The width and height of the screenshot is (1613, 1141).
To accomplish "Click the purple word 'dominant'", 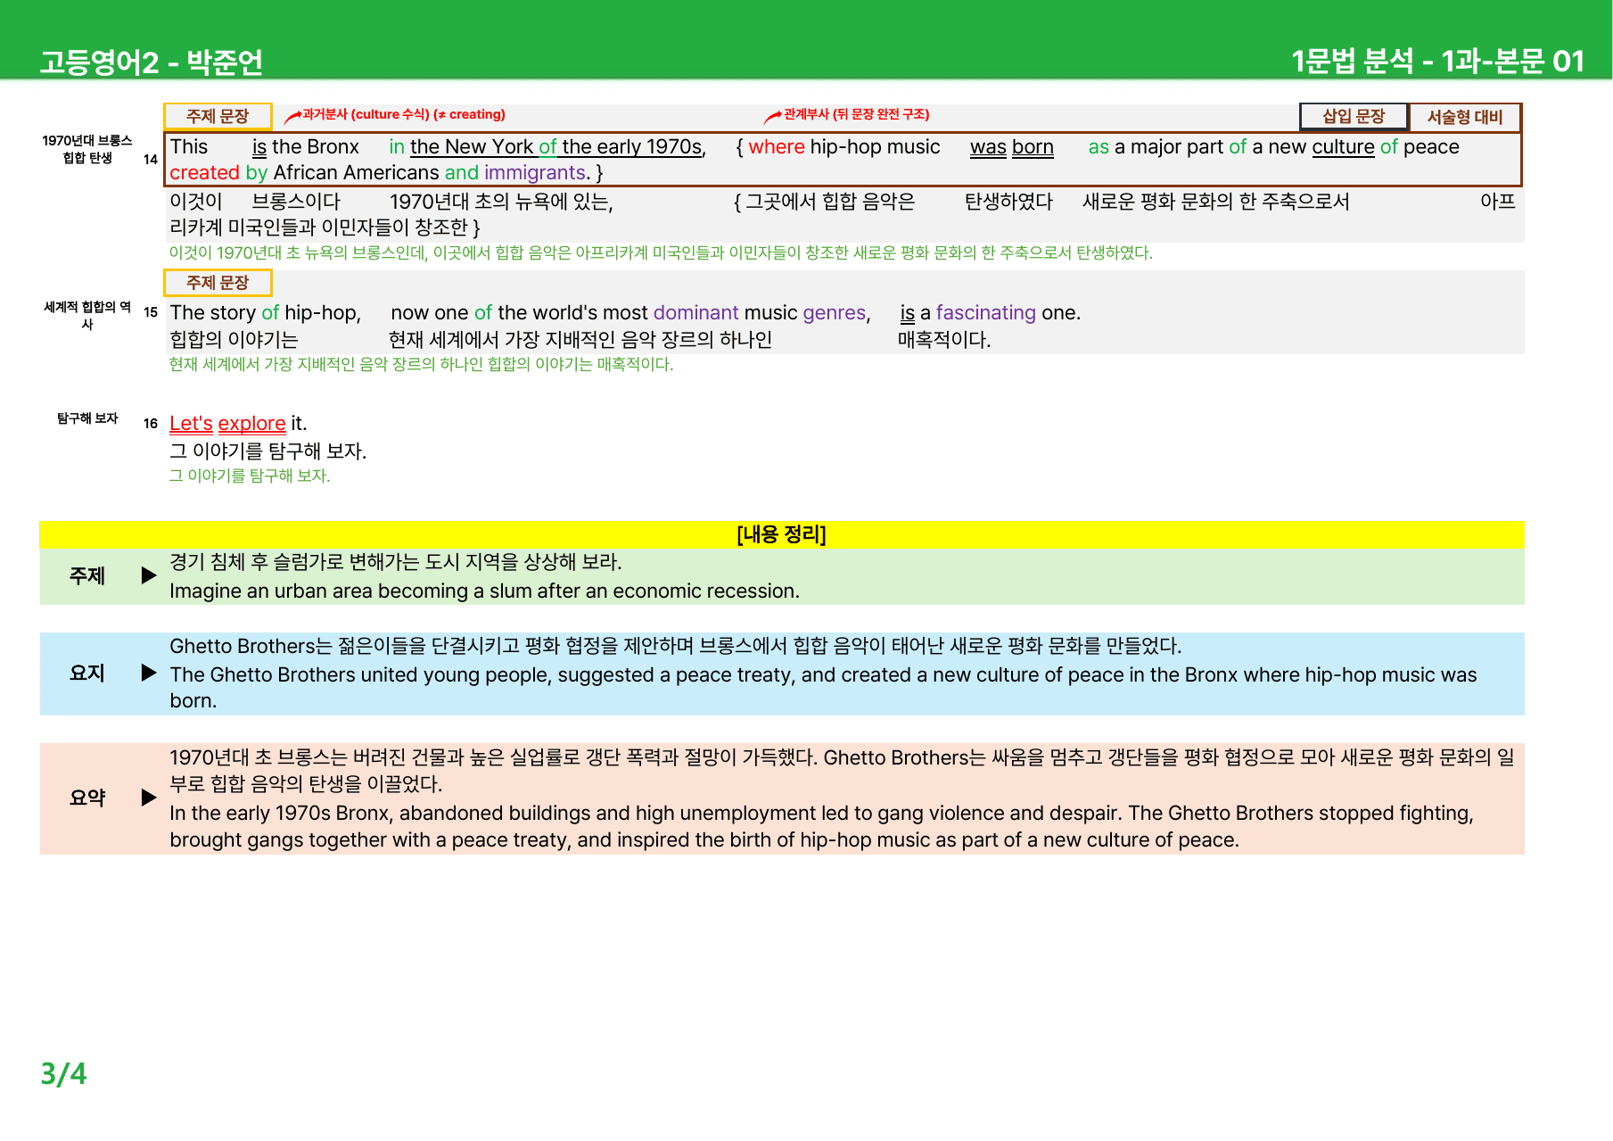I will (695, 313).
